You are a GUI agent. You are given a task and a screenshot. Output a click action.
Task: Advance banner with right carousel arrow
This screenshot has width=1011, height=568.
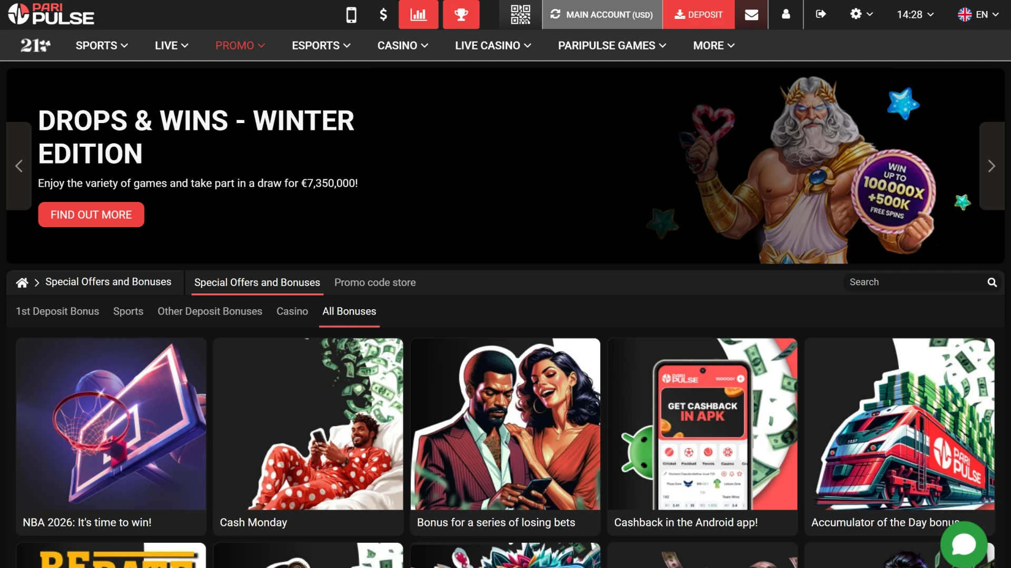point(992,166)
